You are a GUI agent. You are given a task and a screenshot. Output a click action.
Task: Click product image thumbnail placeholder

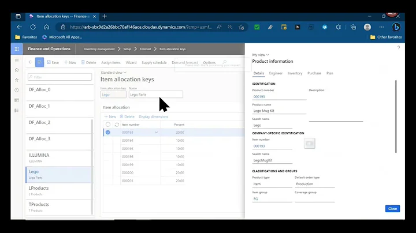[x=309, y=144]
